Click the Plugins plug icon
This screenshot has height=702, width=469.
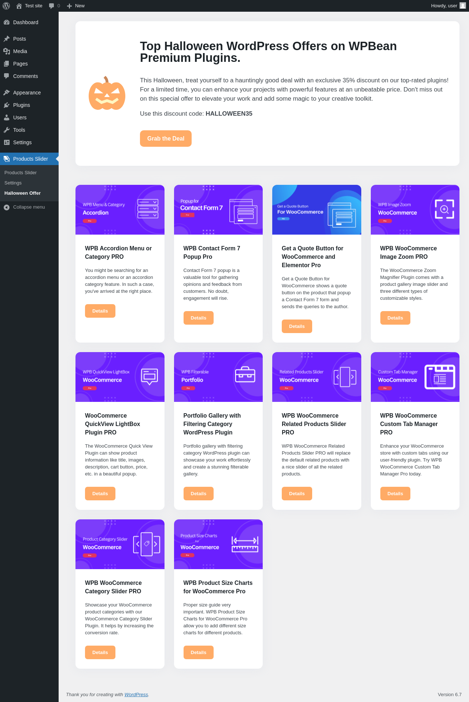(x=7, y=105)
